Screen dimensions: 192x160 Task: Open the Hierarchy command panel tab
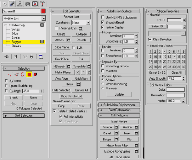20,4
